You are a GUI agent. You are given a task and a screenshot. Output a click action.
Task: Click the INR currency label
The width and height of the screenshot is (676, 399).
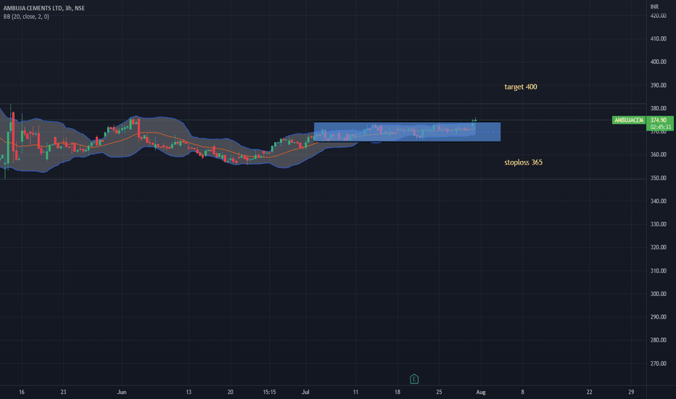tap(654, 7)
